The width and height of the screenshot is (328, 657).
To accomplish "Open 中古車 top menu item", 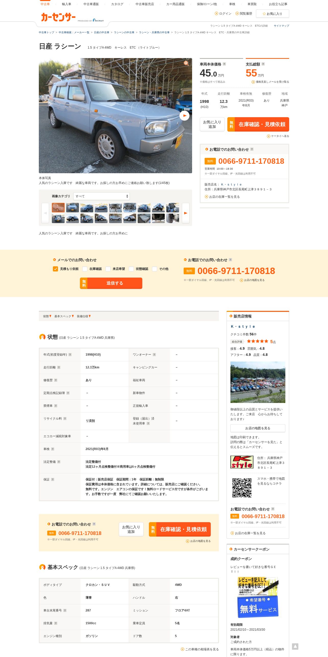I will [45, 4].
